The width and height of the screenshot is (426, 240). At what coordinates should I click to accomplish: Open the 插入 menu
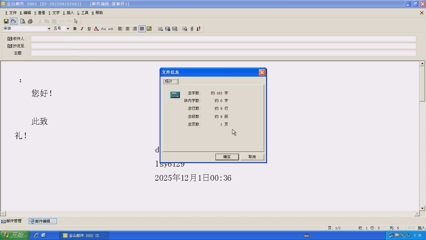(69, 13)
